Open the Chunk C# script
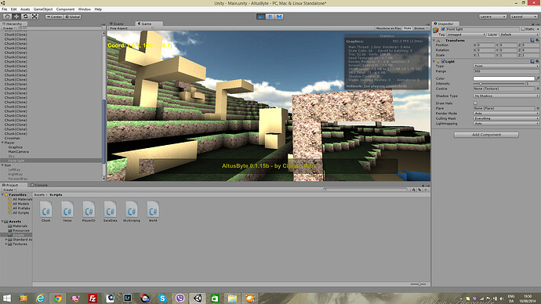Viewport: 541px width, 304px height. (x=46, y=211)
